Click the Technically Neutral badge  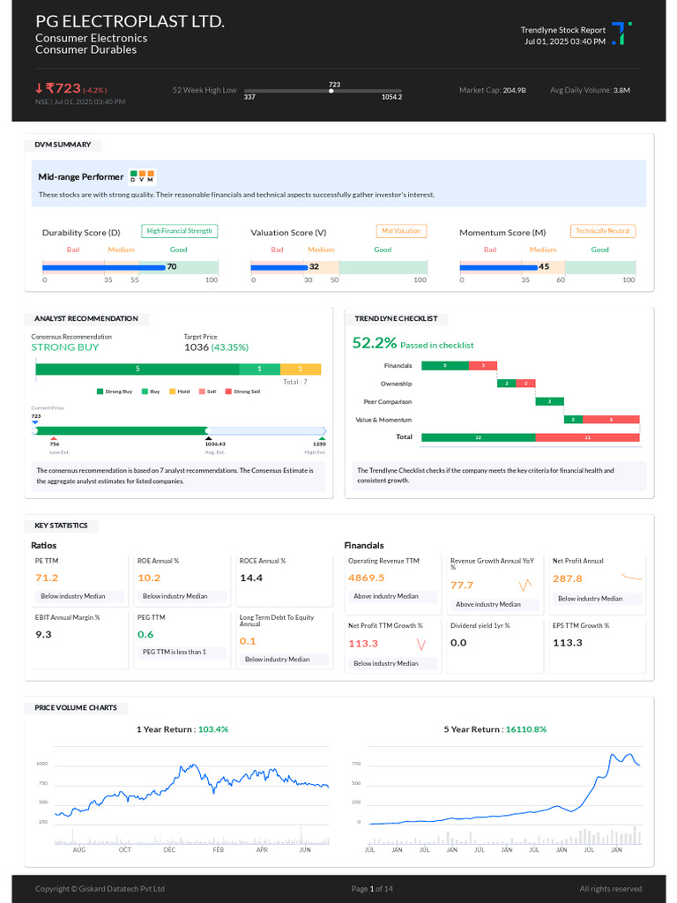click(603, 231)
